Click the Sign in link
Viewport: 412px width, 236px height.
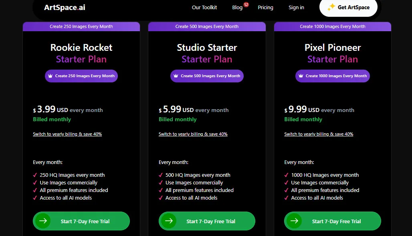[x=296, y=7]
